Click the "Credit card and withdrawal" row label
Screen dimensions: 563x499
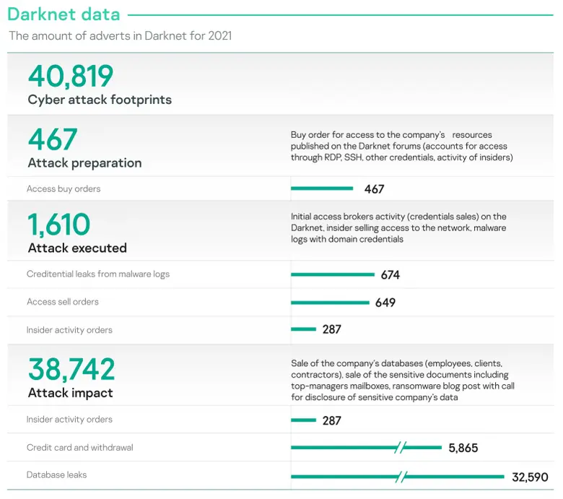pyautogui.click(x=80, y=448)
